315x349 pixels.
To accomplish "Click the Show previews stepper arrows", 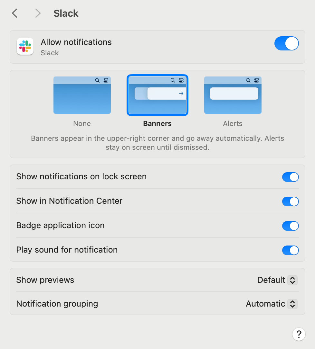I will coord(292,280).
